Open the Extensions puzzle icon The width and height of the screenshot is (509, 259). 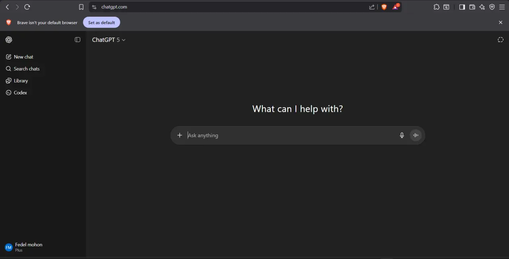(x=436, y=7)
